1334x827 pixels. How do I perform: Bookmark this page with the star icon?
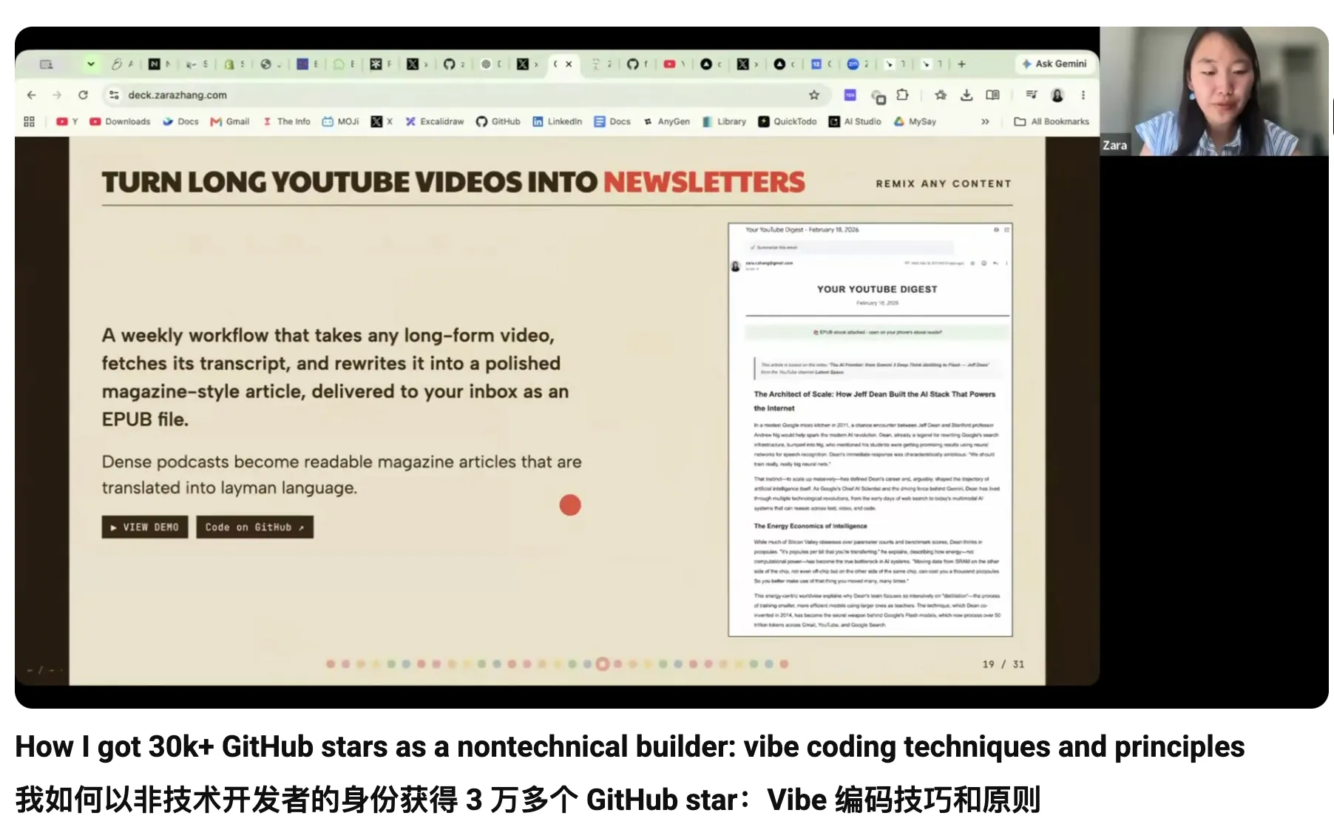814,95
